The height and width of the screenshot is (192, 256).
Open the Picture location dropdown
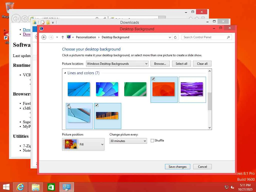(117, 64)
